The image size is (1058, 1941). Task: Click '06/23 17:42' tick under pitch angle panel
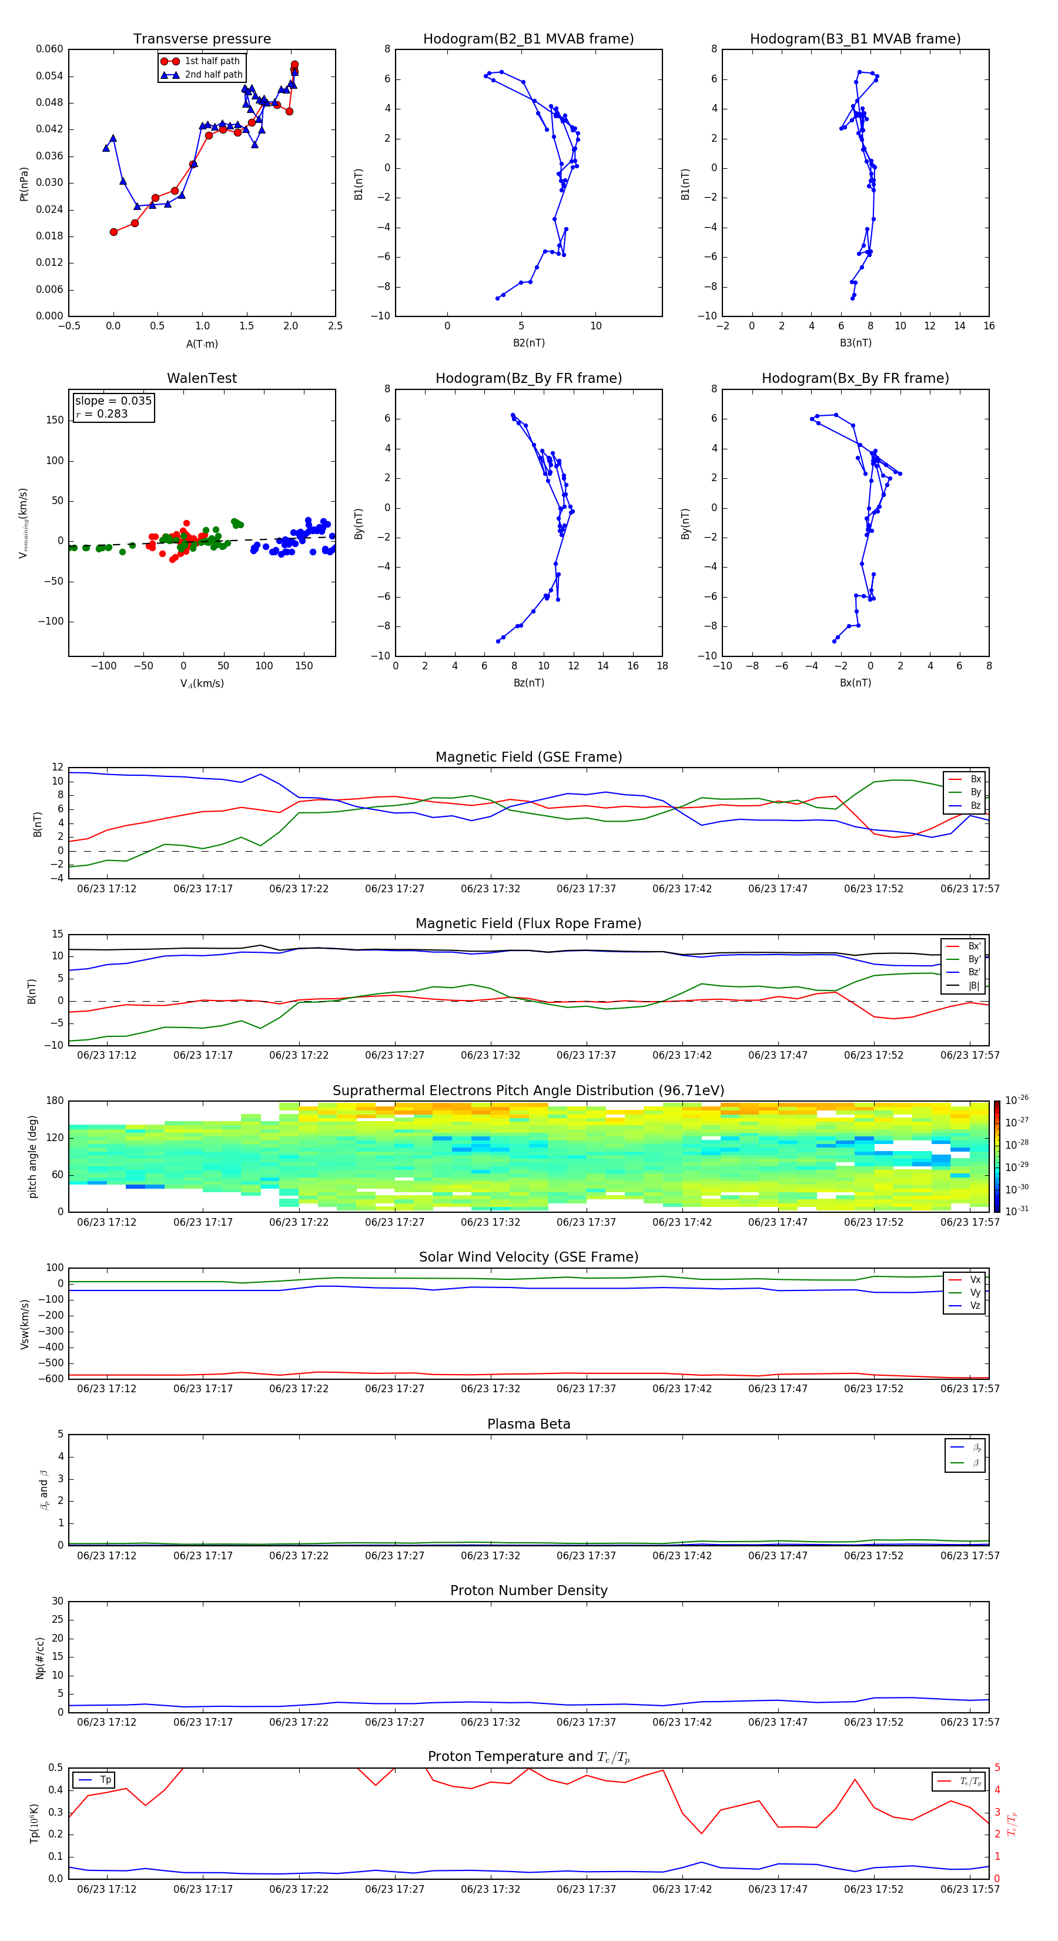[681, 1222]
